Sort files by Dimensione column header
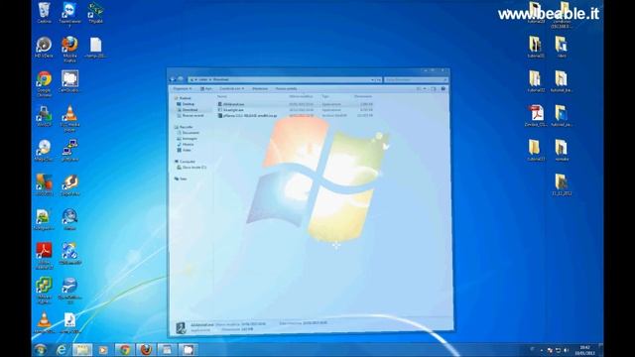 363,96
